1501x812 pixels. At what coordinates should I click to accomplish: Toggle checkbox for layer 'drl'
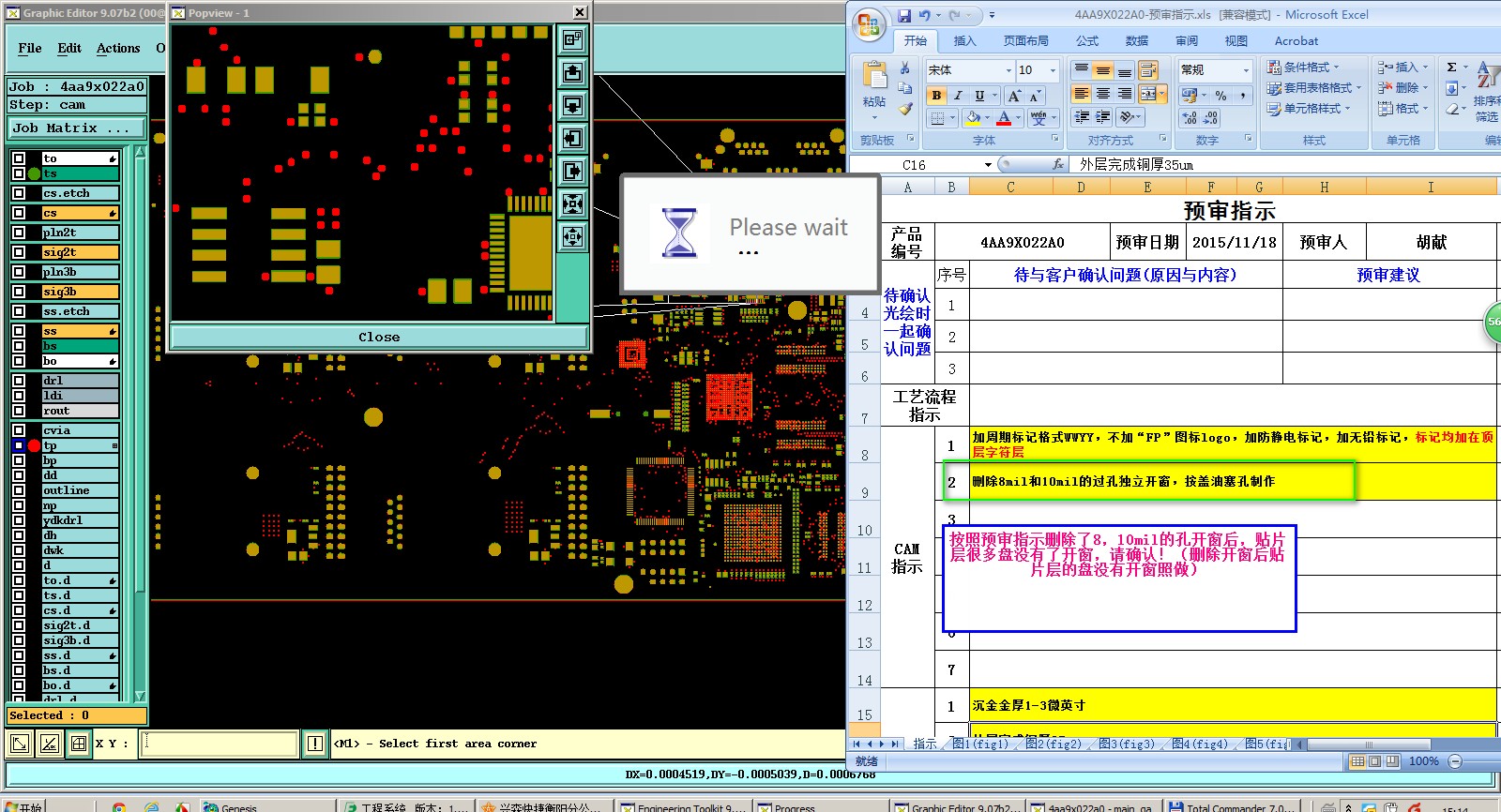click(x=19, y=381)
